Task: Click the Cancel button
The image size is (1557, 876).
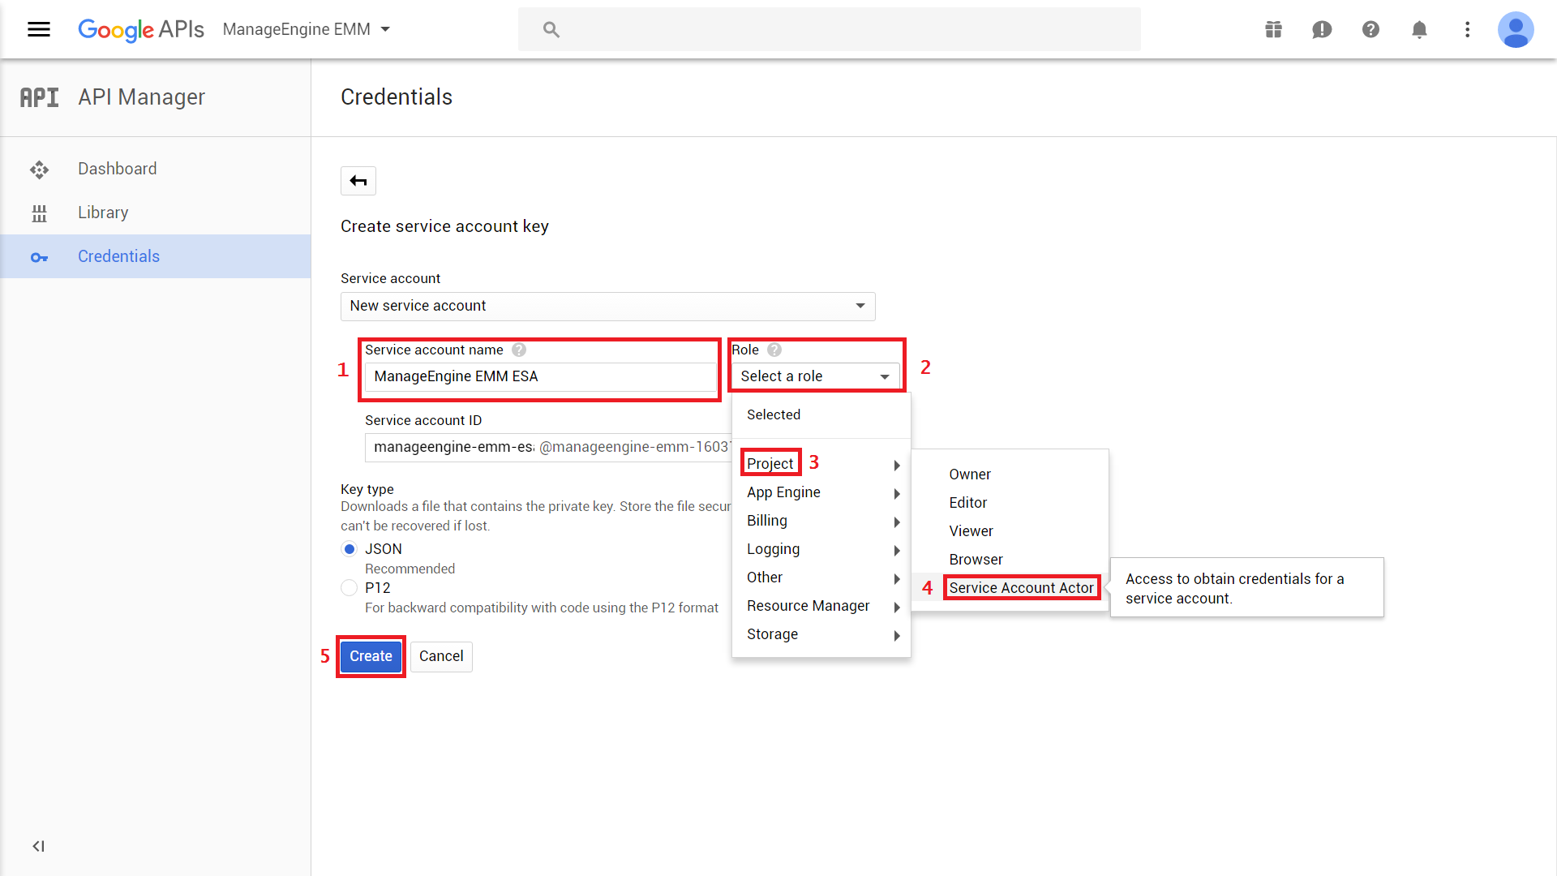Action: [441, 656]
